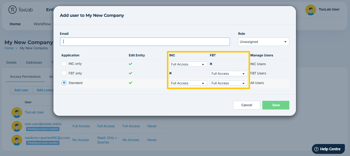Open FBT access dropdown in FBT only row

[x=228, y=73]
